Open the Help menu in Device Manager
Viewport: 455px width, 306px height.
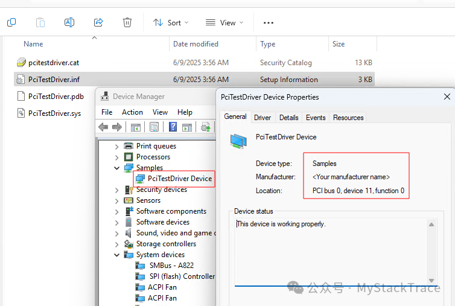point(185,112)
